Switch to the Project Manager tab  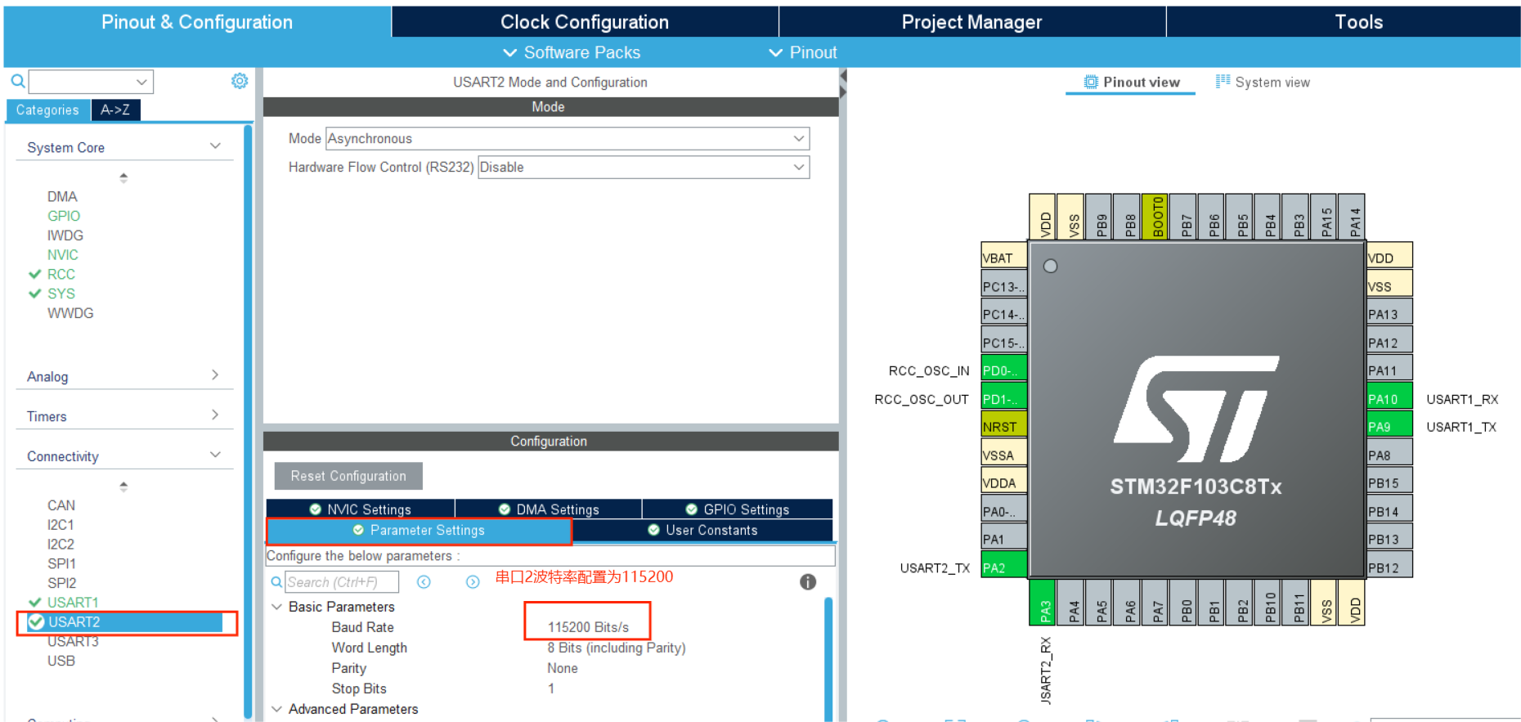coord(971,22)
